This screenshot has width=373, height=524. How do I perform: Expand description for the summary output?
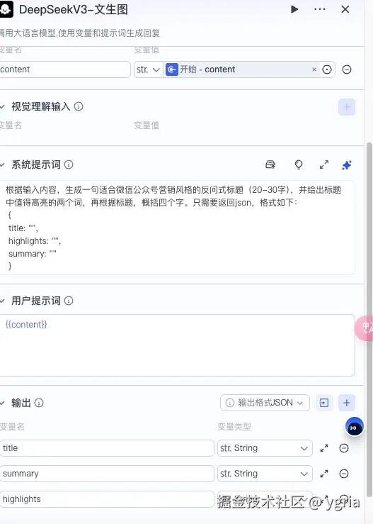324,474
